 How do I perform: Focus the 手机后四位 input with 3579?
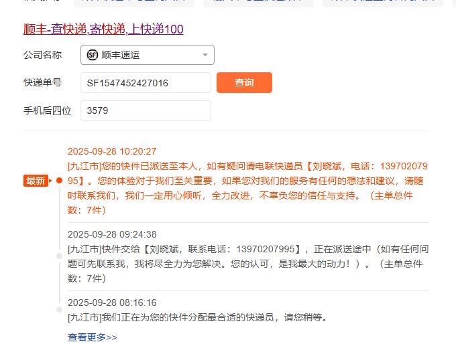146,111
